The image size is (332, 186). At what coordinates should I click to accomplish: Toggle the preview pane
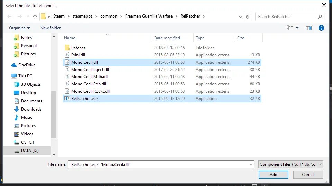point(309,28)
